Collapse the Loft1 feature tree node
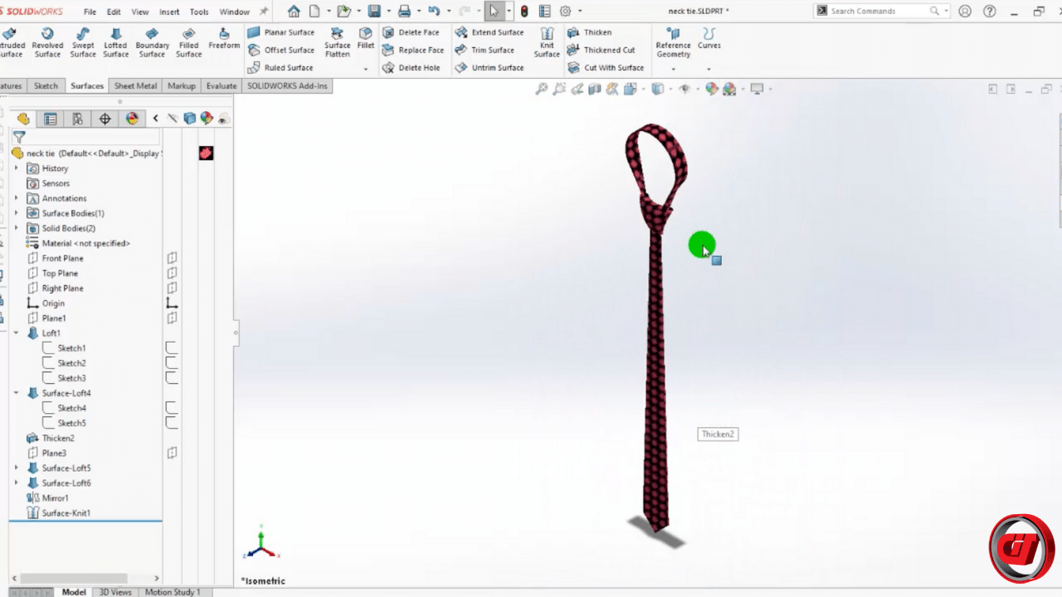The width and height of the screenshot is (1062, 597). tap(16, 333)
